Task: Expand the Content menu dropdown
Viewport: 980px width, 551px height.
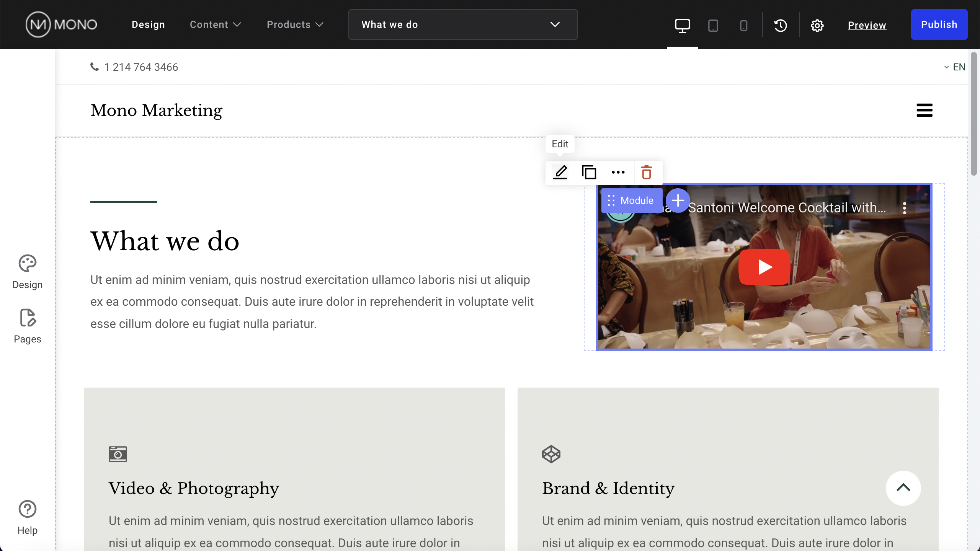Action: coord(216,24)
